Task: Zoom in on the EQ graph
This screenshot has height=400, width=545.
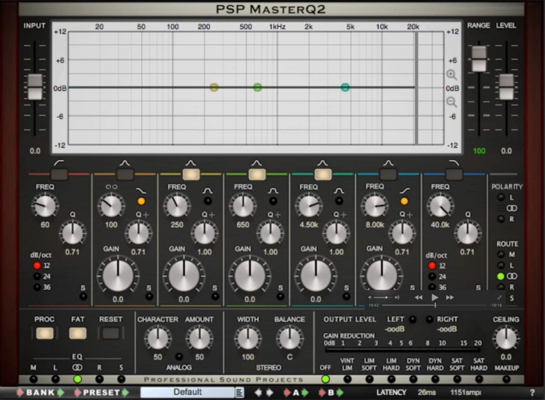Action: pos(451,75)
